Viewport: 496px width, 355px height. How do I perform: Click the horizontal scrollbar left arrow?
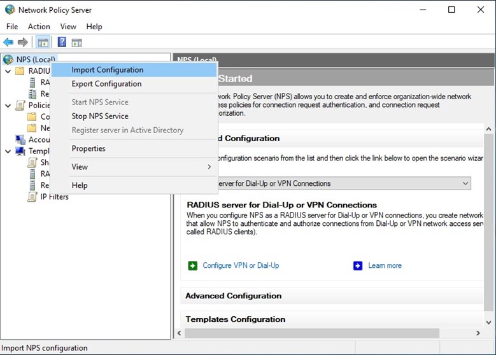pyautogui.click(x=180, y=333)
